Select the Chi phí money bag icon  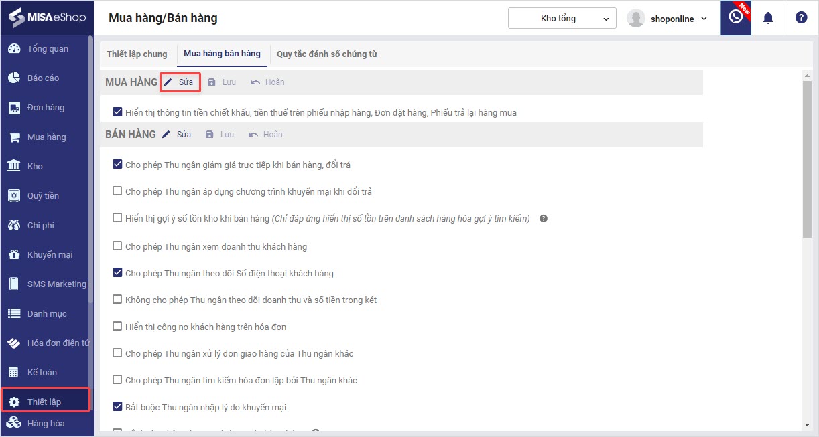point(13,226)
